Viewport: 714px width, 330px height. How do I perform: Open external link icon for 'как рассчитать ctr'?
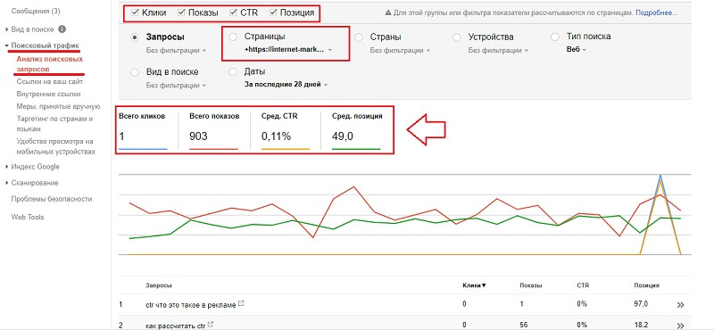[211, 325]
